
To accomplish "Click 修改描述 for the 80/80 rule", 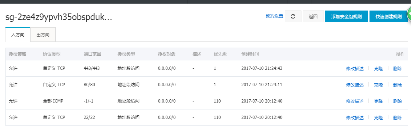I will click(x=355, y=85).
